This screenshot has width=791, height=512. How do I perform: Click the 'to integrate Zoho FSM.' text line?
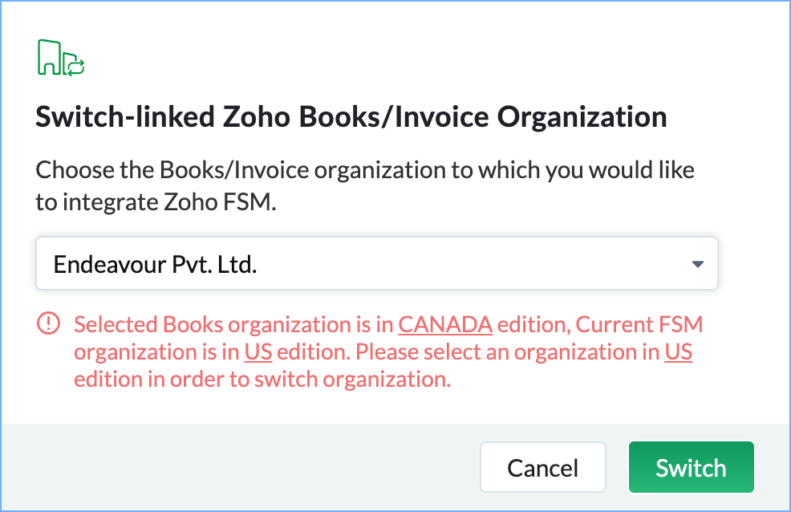click(x=155, y=203)
